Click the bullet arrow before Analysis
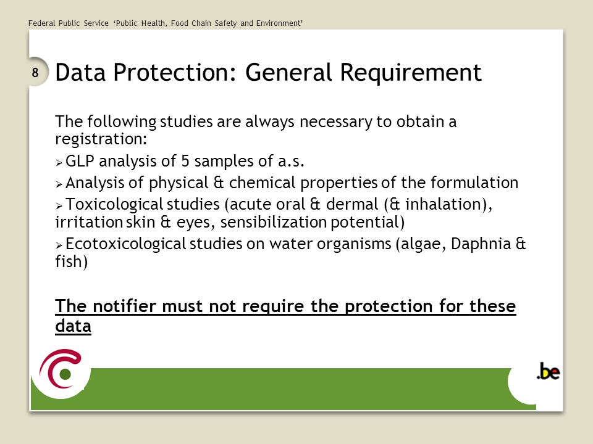Screen dimensions: 593x444 click(x=59, y=184)
